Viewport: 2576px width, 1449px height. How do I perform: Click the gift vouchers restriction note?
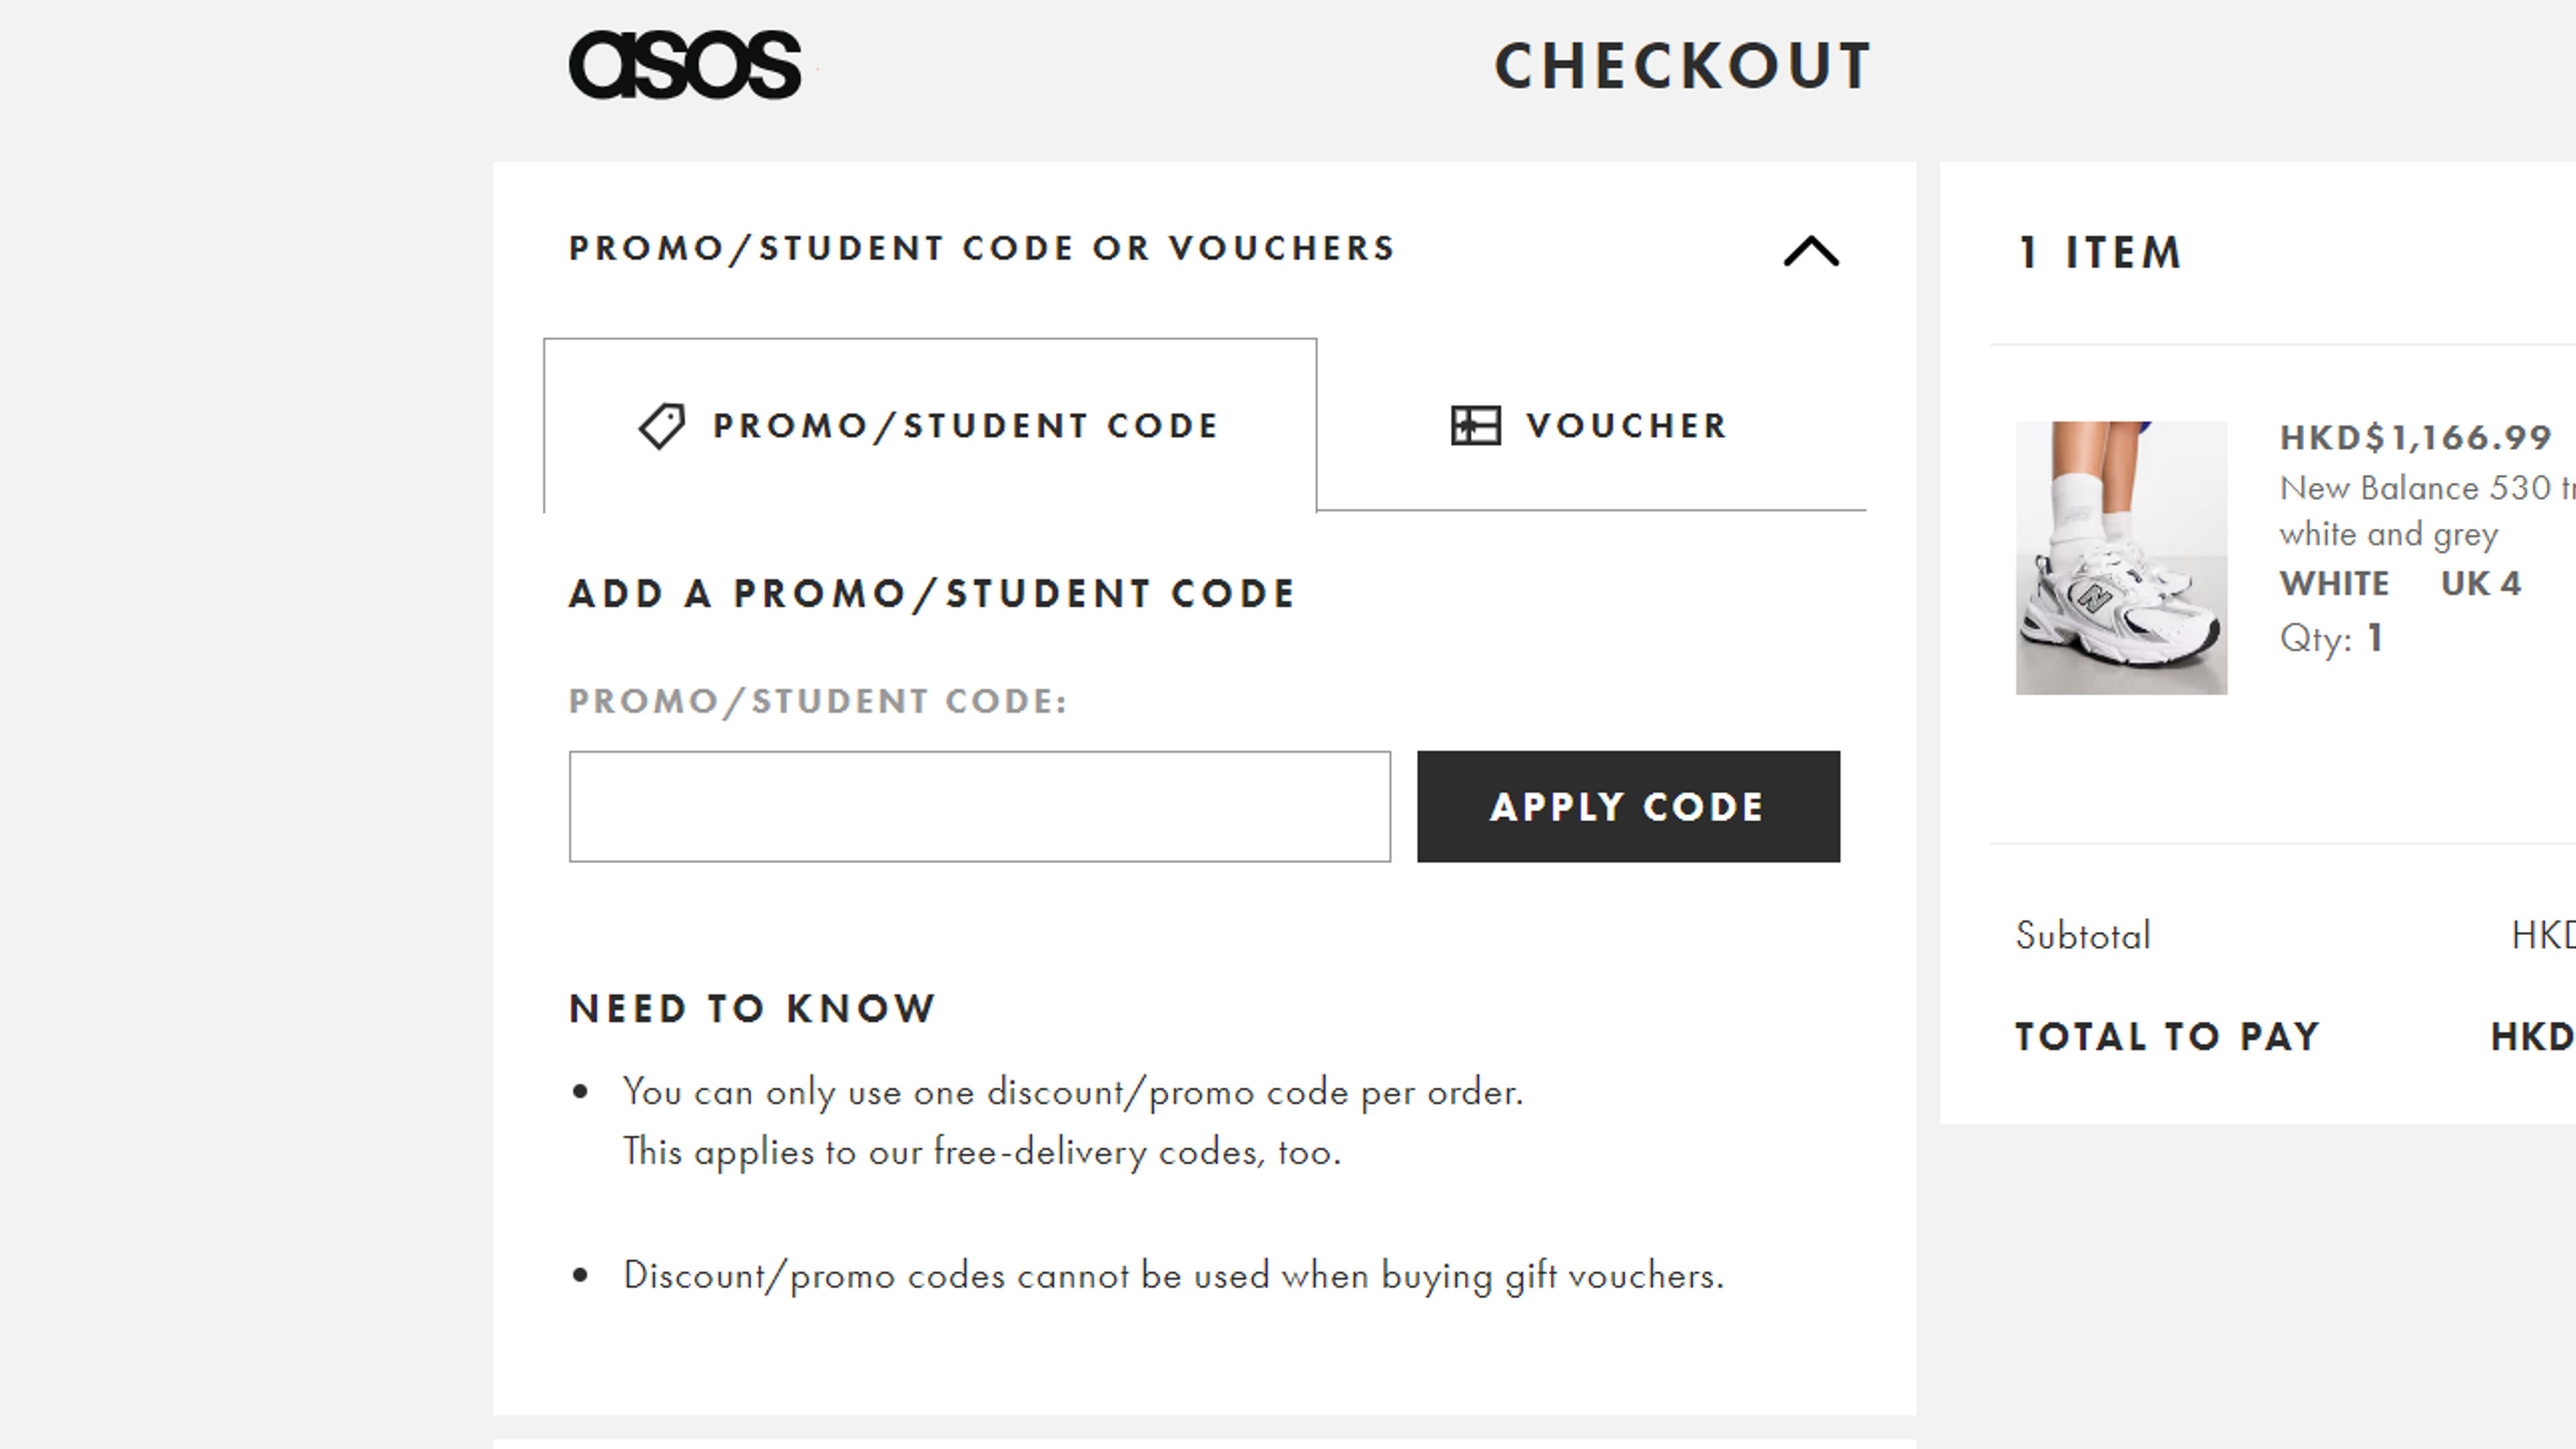(1173, 1276)
